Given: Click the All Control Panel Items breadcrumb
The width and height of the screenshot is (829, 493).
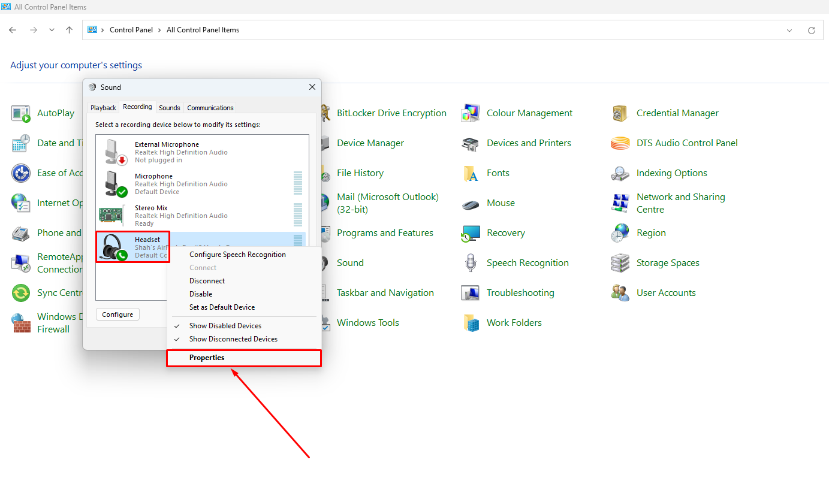Looking at the screenshot, I should 203,30.
